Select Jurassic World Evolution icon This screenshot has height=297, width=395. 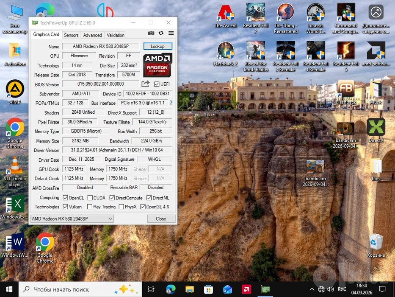tap(316, 18)
